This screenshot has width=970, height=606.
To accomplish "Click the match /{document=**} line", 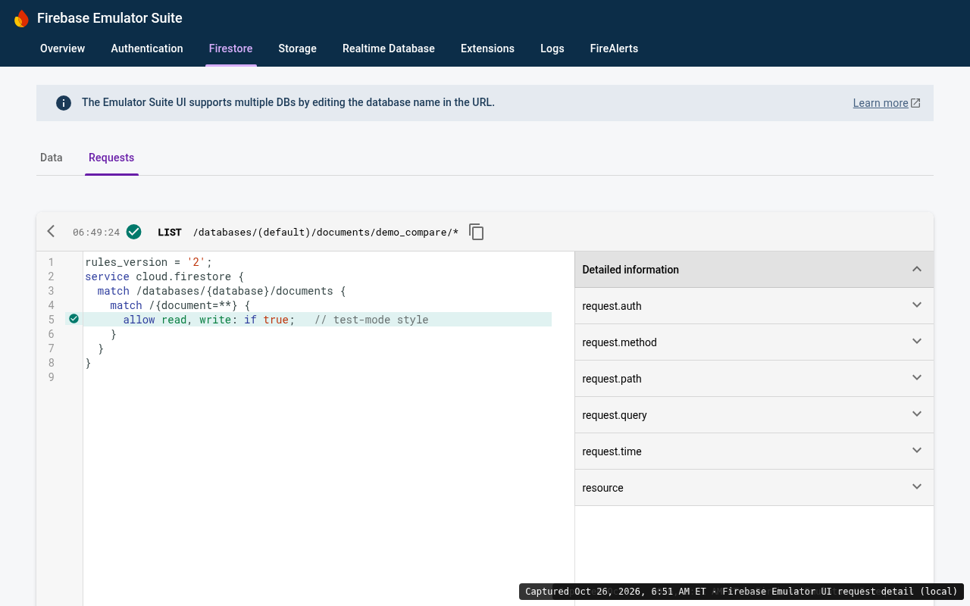I will (180, 305).
